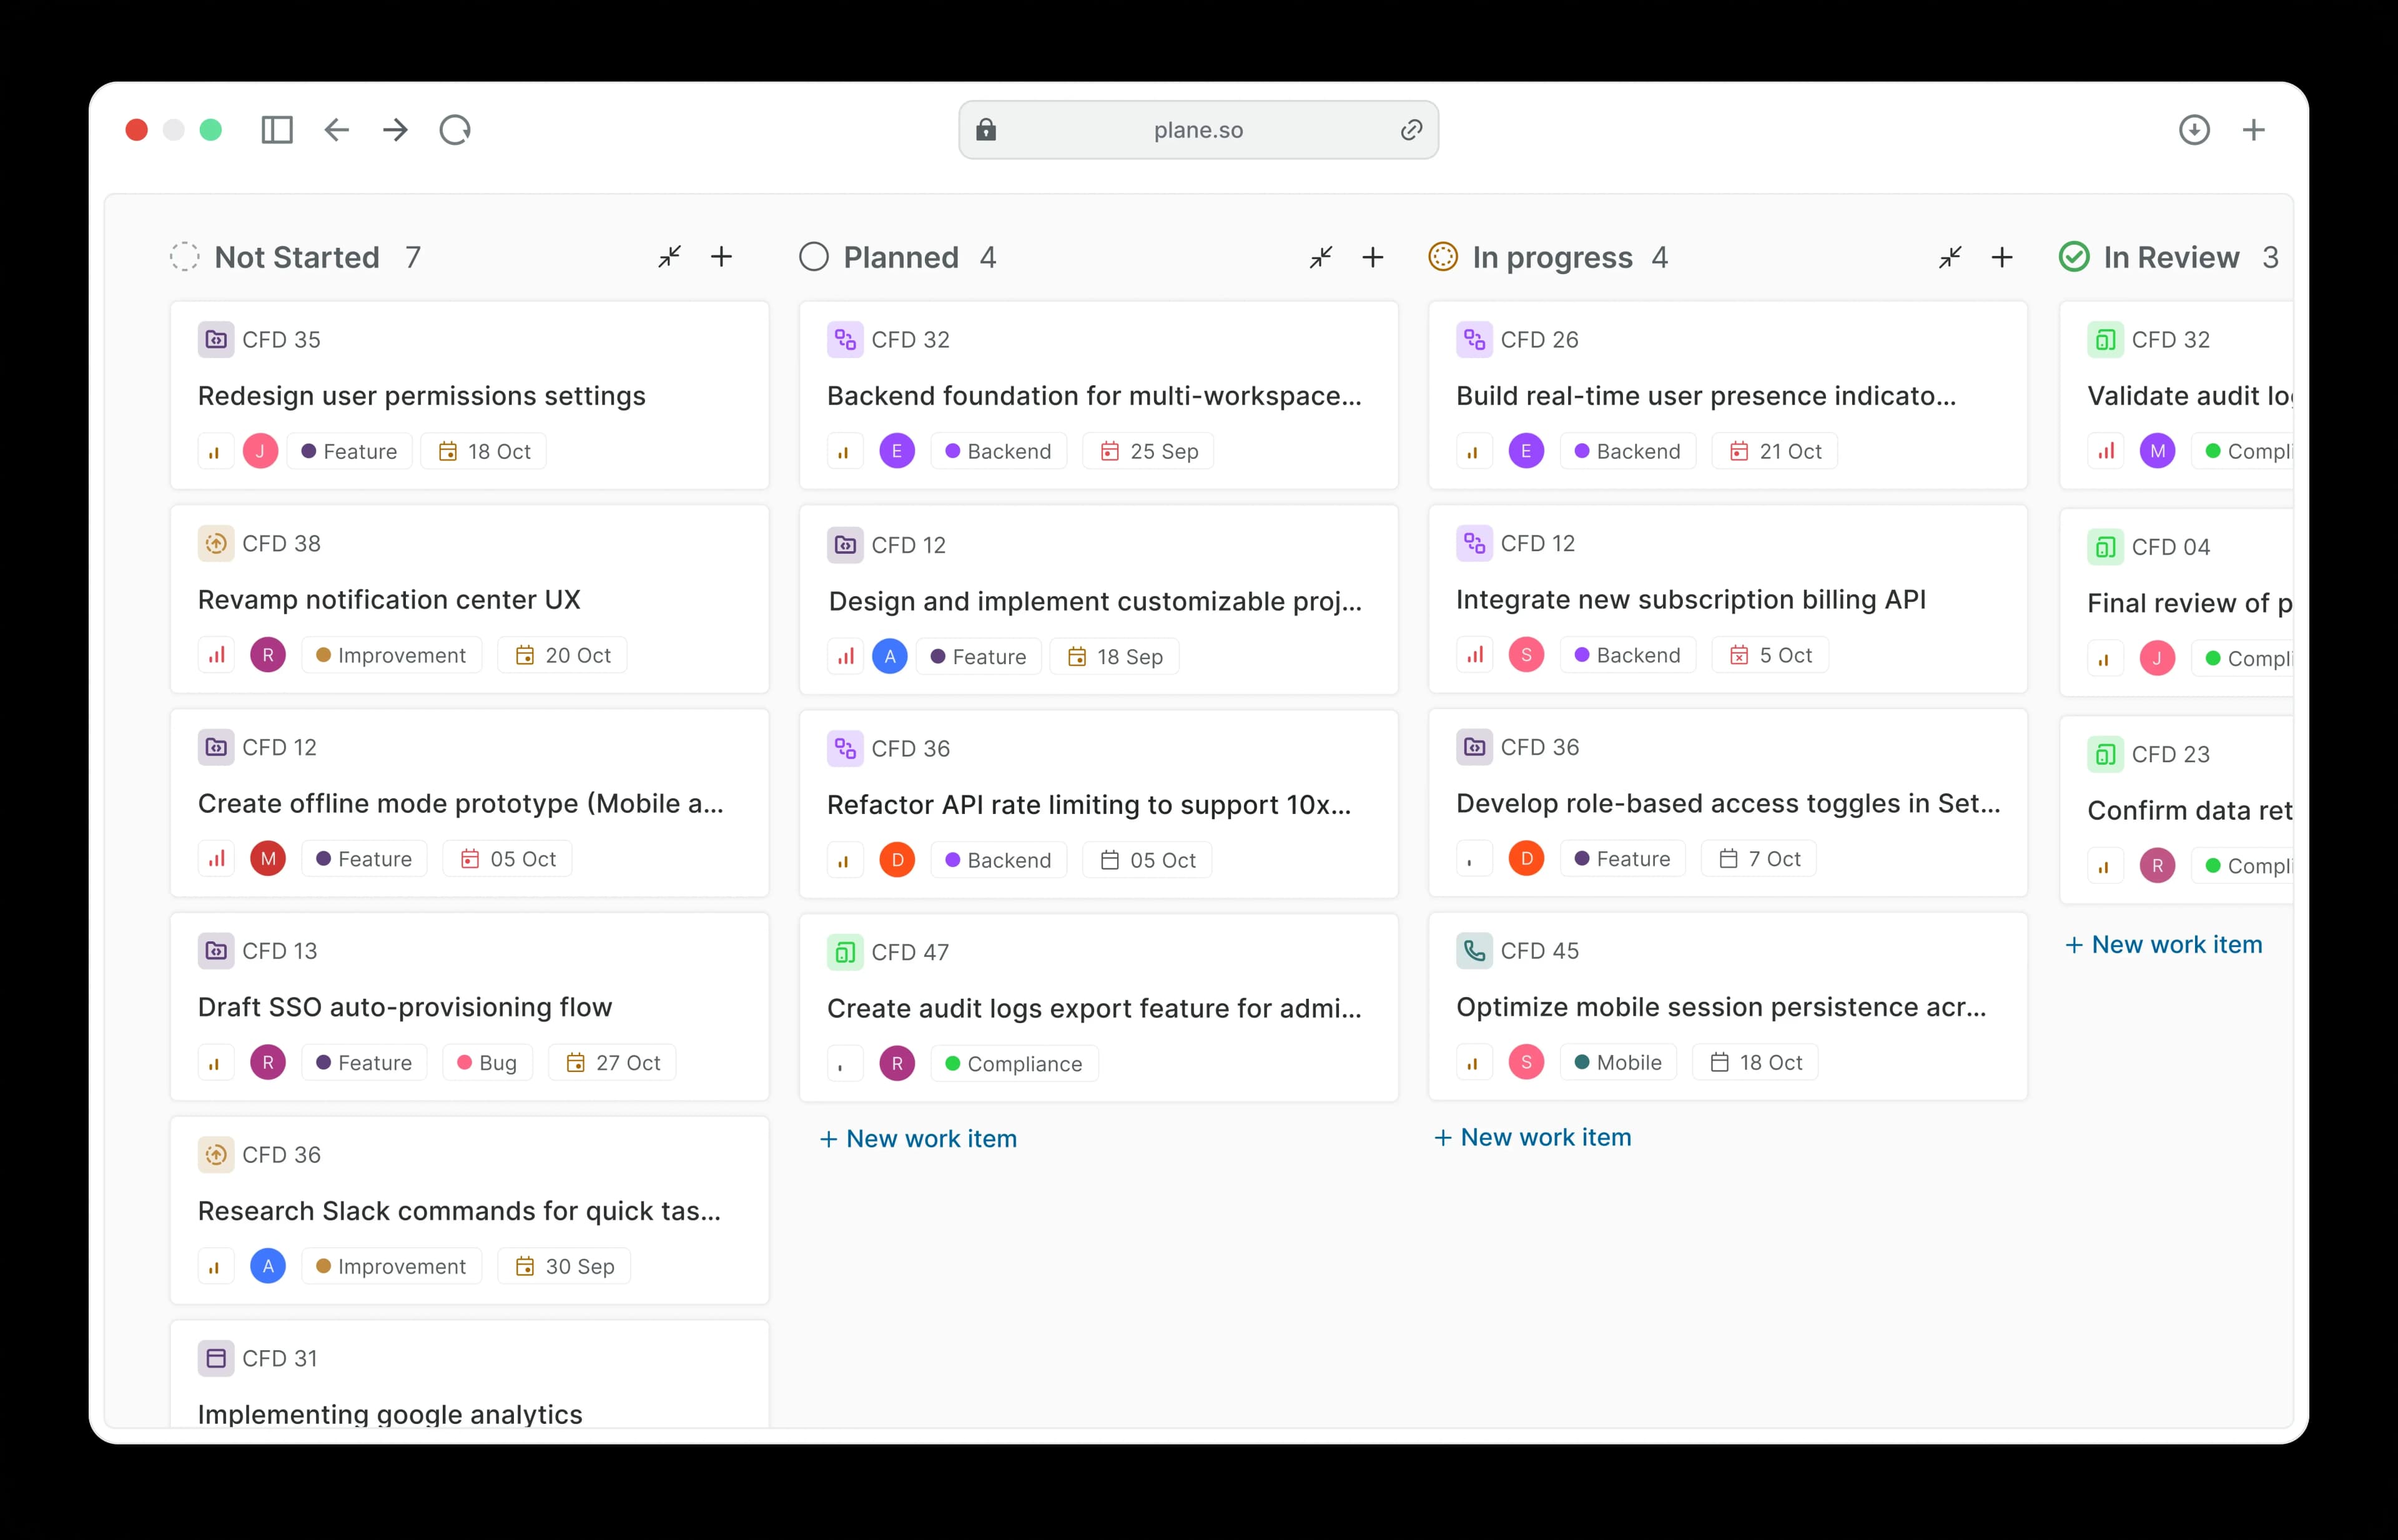Click the plane.so address bar

(x=1198, y=130)
